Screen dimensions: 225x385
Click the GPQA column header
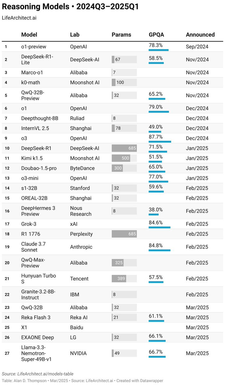(x=156, y=35)
